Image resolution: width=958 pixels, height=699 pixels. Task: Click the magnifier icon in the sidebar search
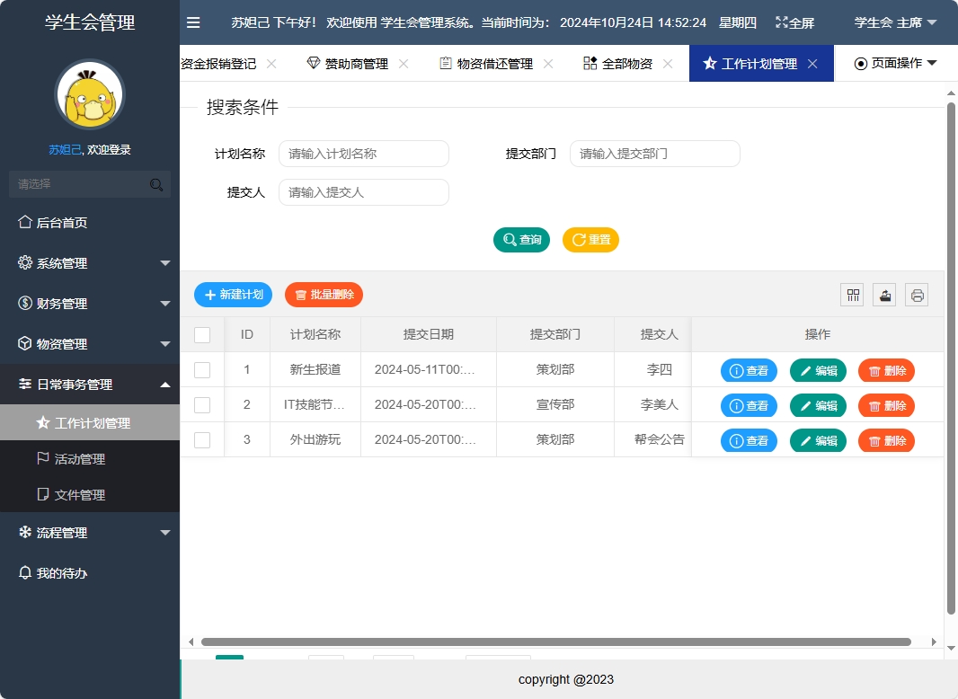156,183
